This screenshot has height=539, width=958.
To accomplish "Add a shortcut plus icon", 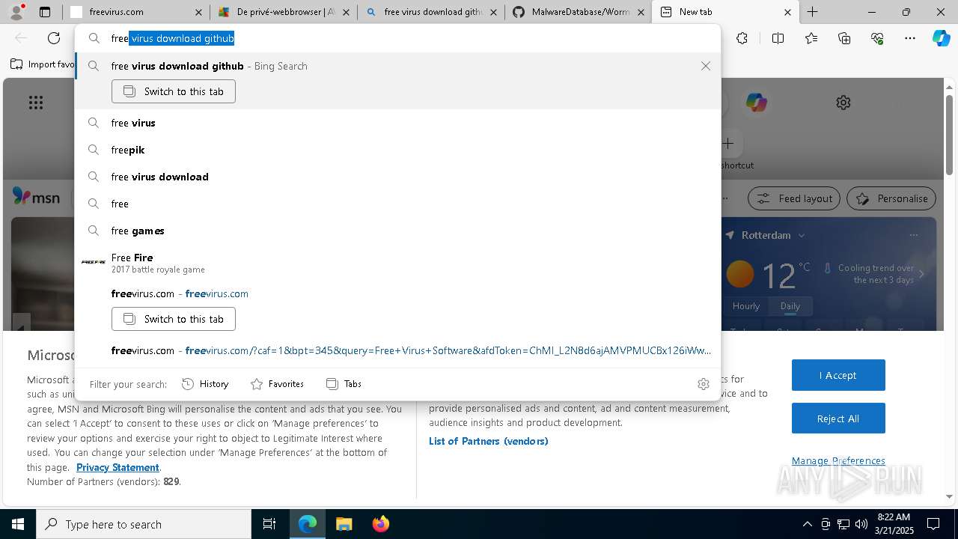I will point(727,143).
